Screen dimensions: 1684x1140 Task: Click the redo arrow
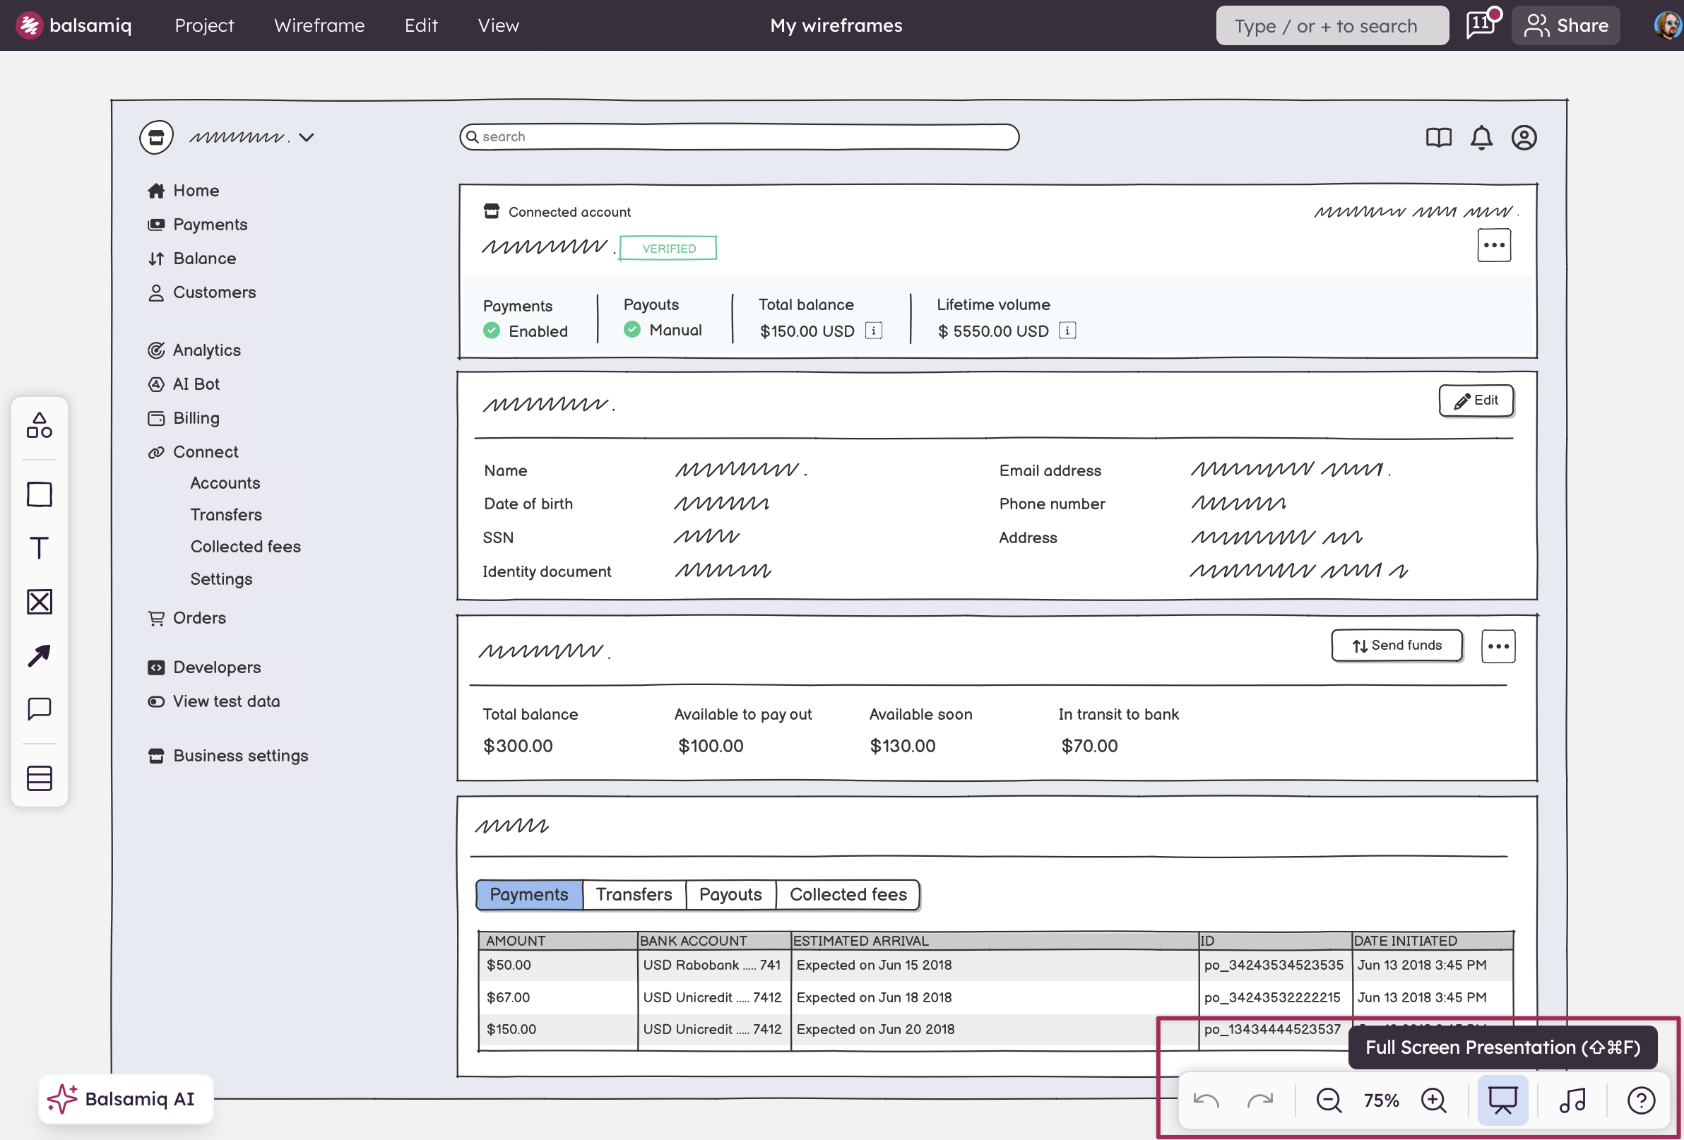(x=1260, y=1100)
